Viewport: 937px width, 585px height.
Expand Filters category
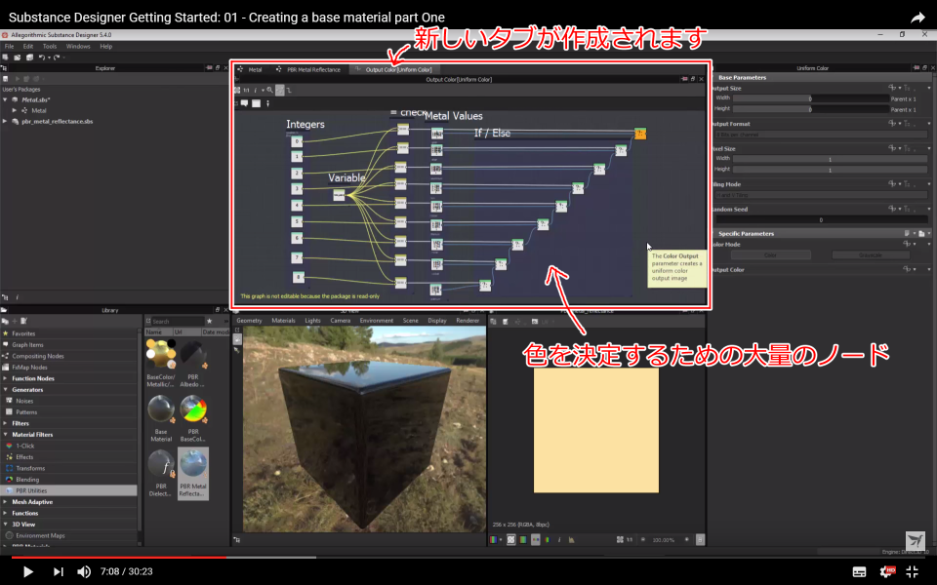coord(6,423)
